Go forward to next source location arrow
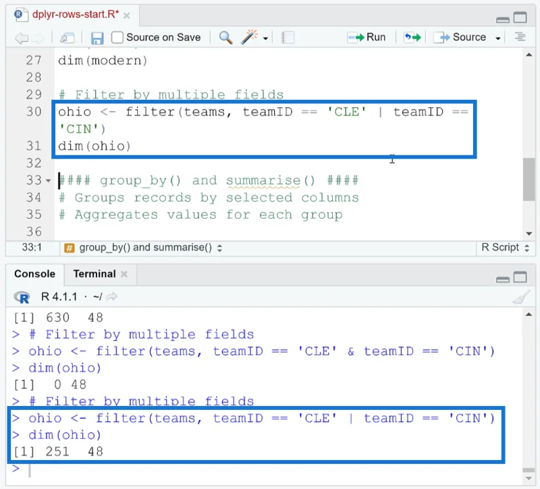 coord(38,38)
